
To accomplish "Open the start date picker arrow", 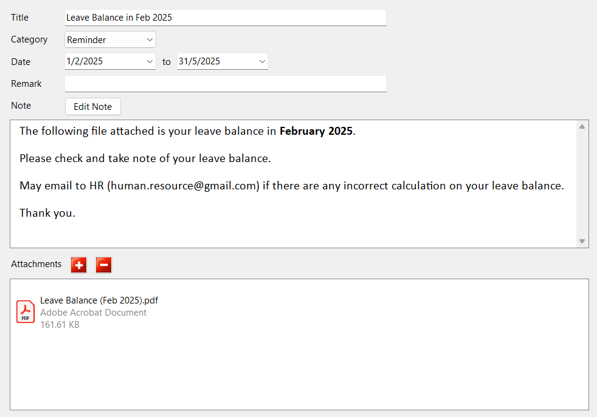I will coord(150,61).
